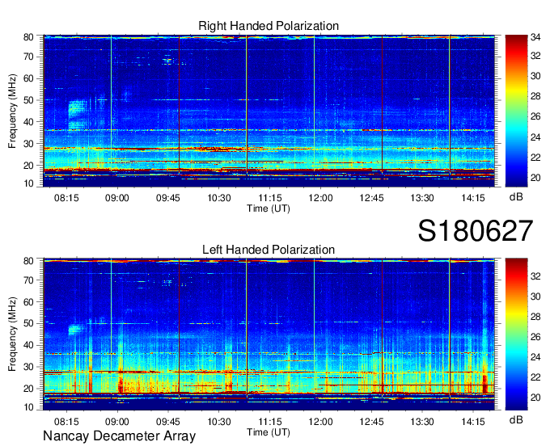
Task: Click the 34 value on upper color bar
Action: [535, 37]
